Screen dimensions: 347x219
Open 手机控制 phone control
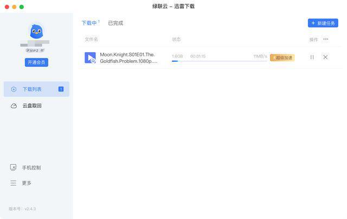click(31, 168)
